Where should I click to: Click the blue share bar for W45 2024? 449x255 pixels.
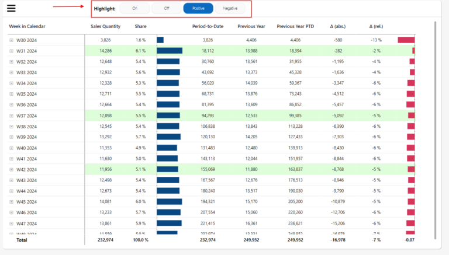pyautogui.click(x=169, y=201)
